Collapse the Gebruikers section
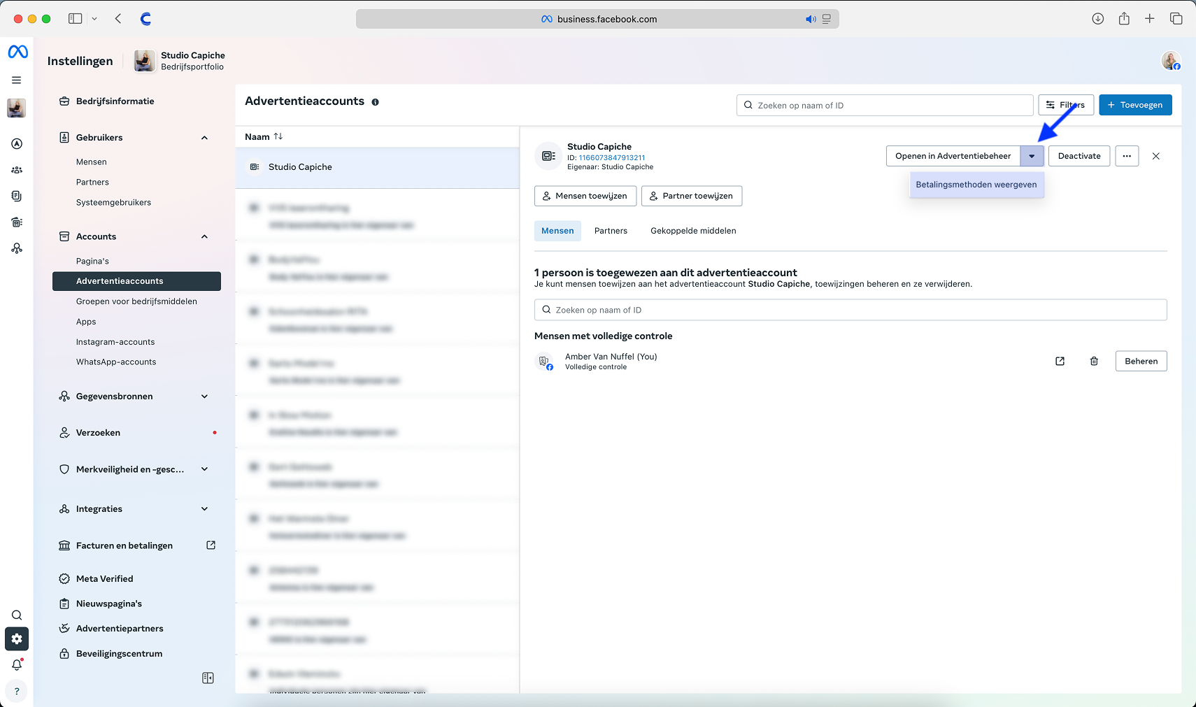 pos(205,138)
